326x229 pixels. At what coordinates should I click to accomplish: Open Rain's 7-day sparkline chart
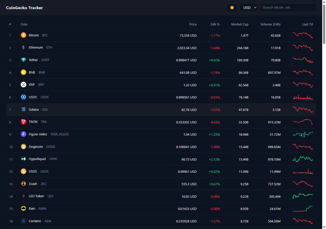pyautogui.click(x=303, y=208)
